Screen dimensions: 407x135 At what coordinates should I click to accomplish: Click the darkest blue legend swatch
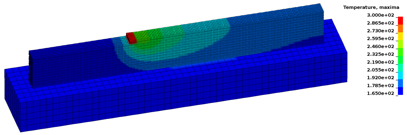click(400, 91)
